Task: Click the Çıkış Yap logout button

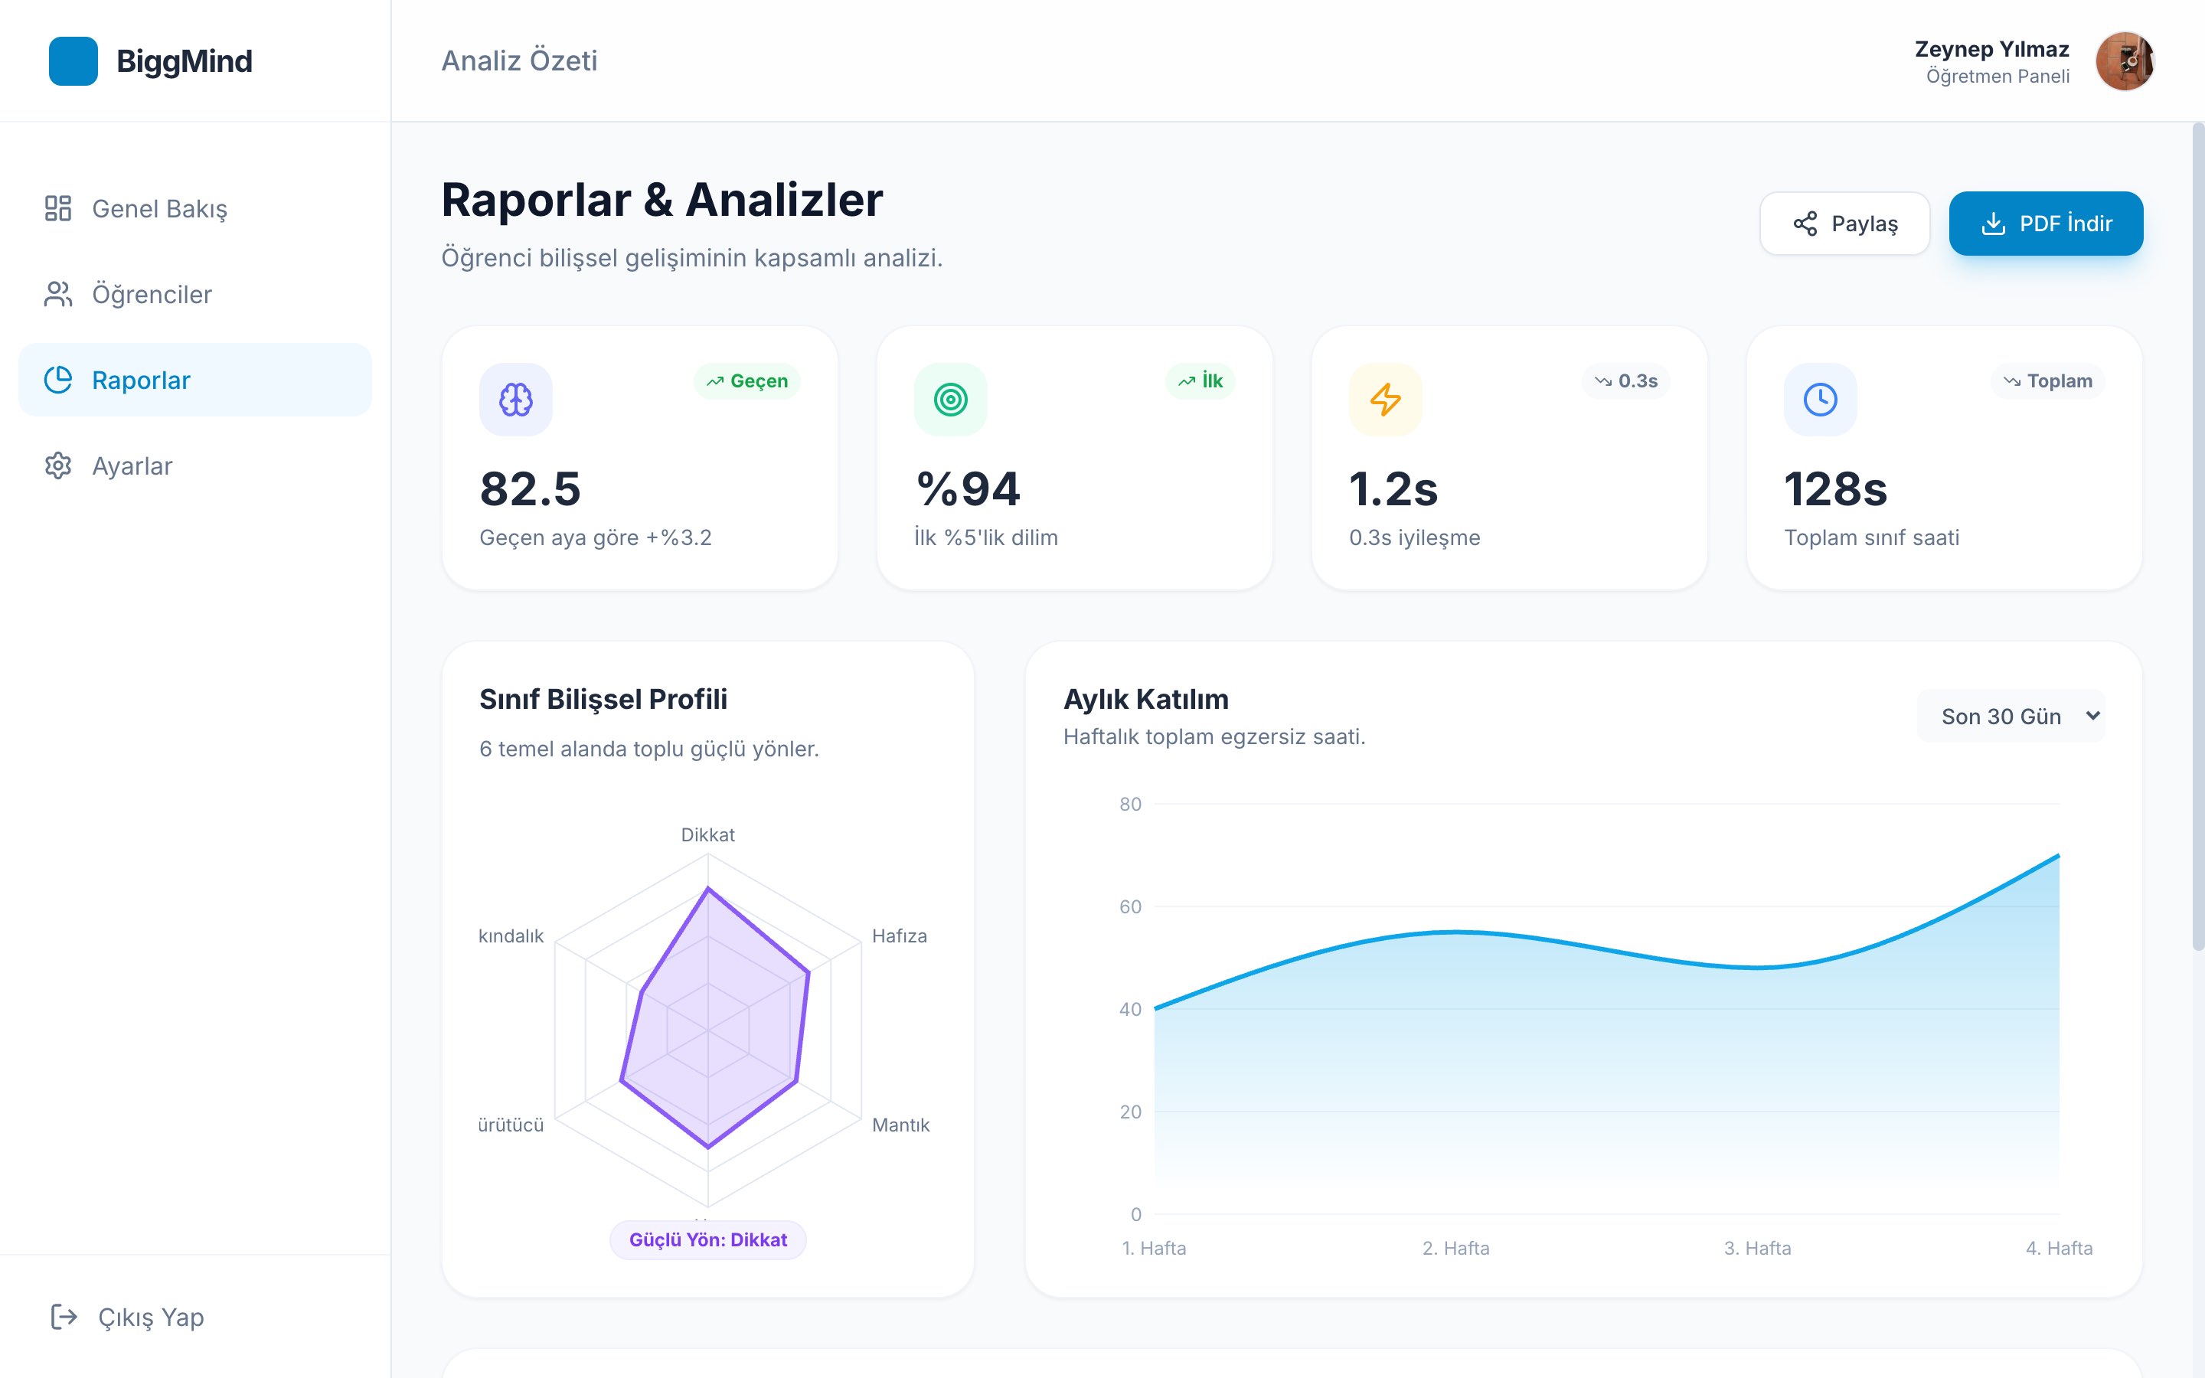Action: click(x=128, y=1317)
